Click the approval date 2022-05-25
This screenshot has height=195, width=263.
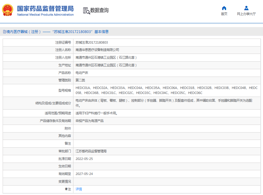tap(84, 159)
